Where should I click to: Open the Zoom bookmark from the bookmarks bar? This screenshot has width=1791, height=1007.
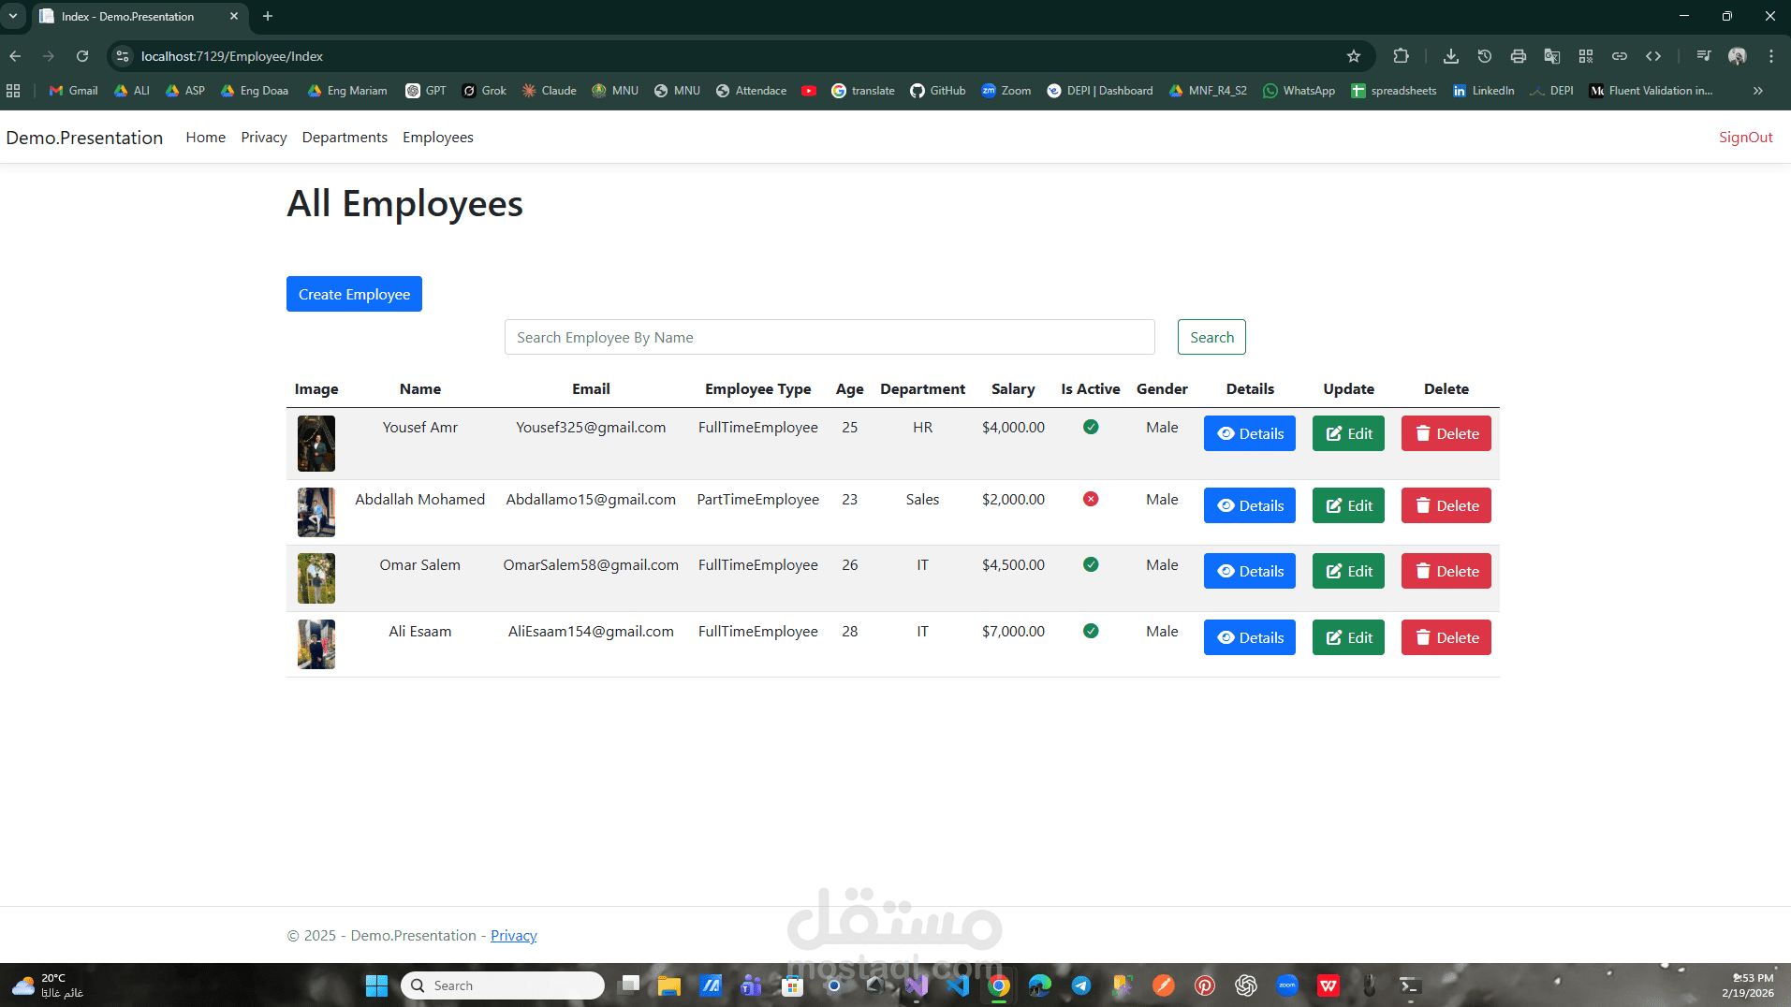pos(1006,90)
